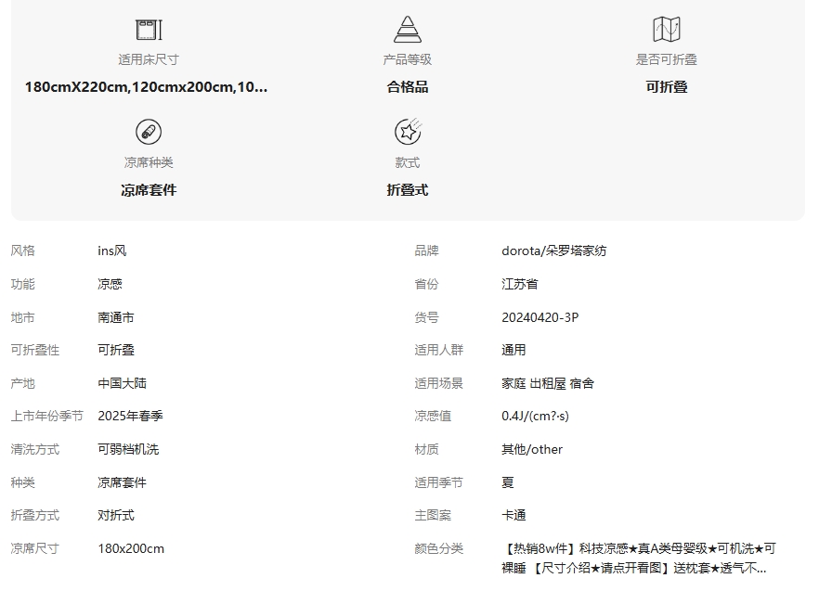Click the product grade pyramid icon
819x591 pixels.
407,29
